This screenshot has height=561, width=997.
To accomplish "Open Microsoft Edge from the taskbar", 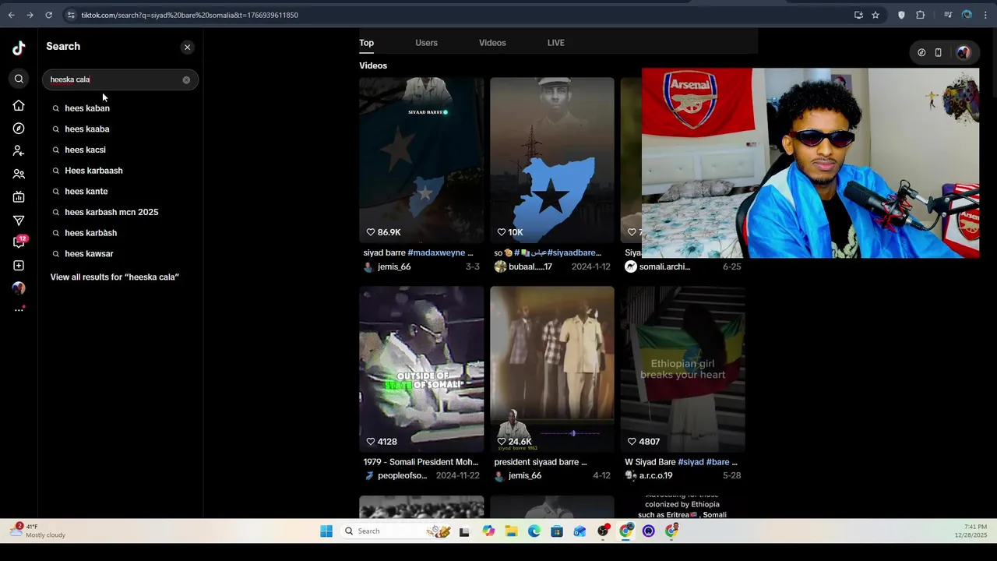I will 534,531.
